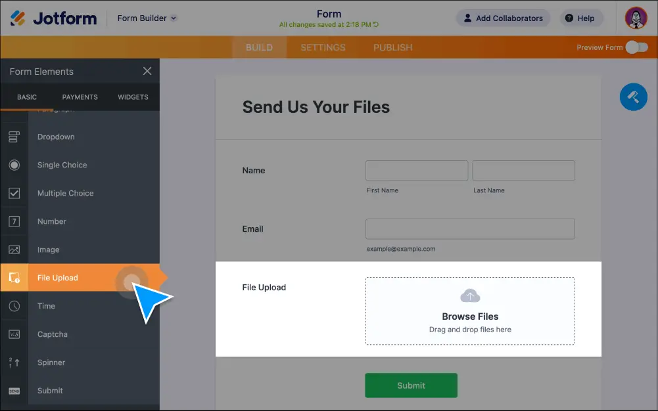Image resolution: width=658 pixels, height=411 pixels.
Task: Select the Spinner element icon
Action: tap(14, 362)
